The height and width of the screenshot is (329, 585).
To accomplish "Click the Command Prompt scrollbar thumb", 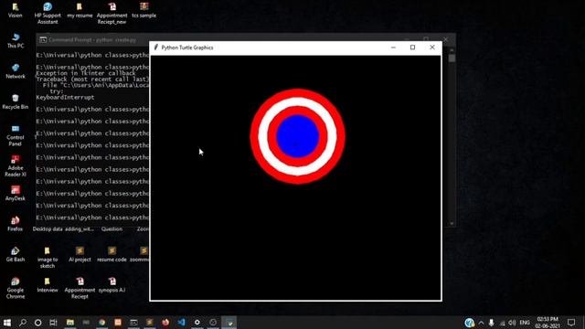I will coord(452,58).
